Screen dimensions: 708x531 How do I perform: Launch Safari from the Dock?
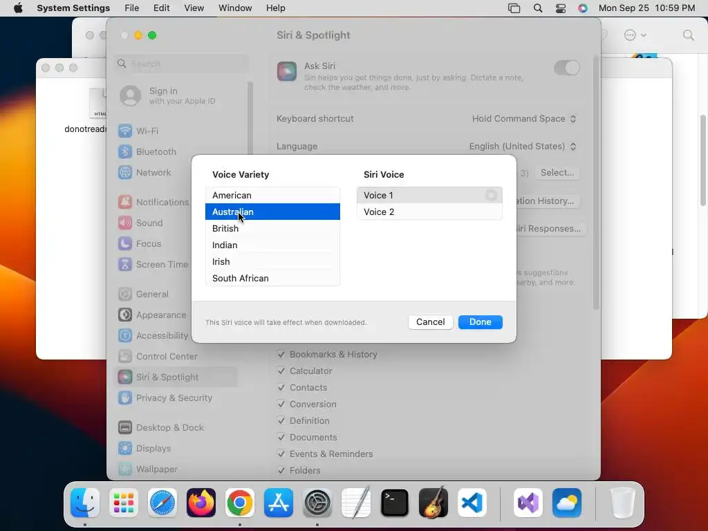click(x=162, y=503)
